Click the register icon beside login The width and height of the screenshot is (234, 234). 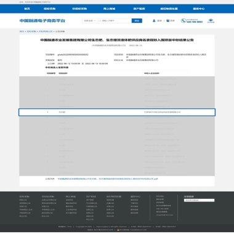pyautogui.click(x=167, y=21)
